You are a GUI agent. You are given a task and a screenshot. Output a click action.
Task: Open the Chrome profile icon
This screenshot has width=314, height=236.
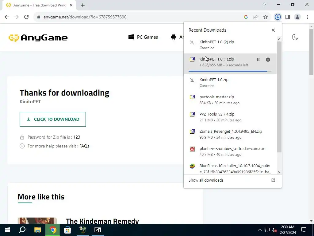click(297, 17)
